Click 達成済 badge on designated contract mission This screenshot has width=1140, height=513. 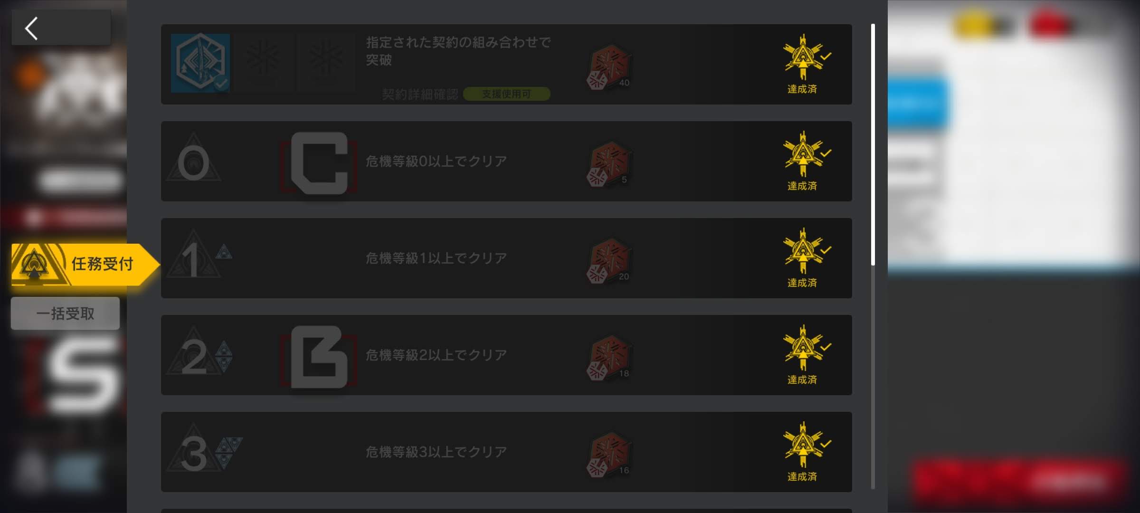(x=803, y=64)
